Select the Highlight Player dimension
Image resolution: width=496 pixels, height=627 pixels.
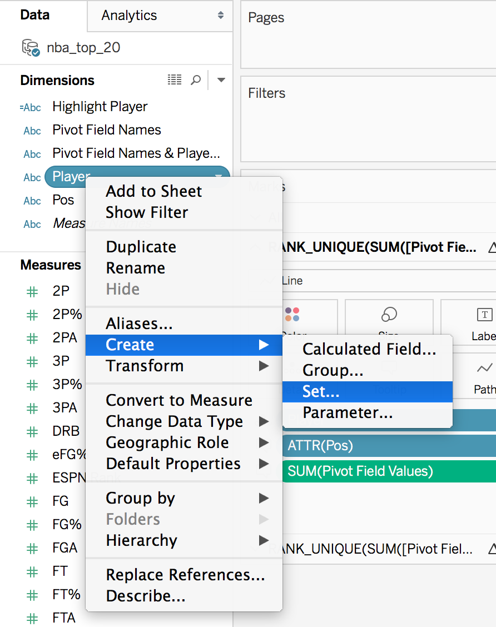(100, 106)
